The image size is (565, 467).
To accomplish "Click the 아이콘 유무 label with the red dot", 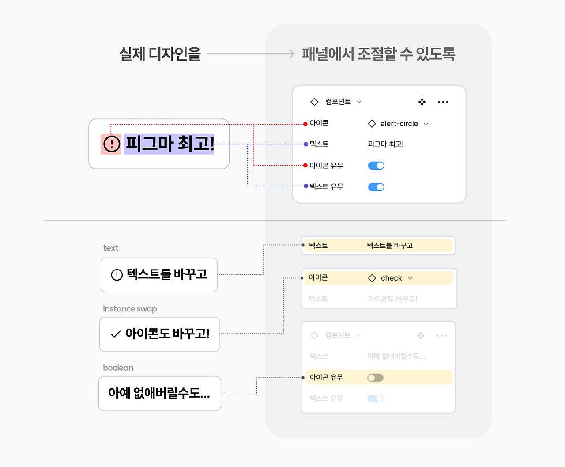I will [326, 165].
